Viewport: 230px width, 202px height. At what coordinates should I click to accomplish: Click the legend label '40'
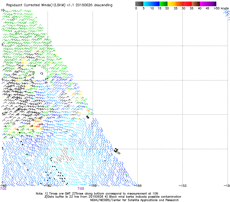coord(200,8)
